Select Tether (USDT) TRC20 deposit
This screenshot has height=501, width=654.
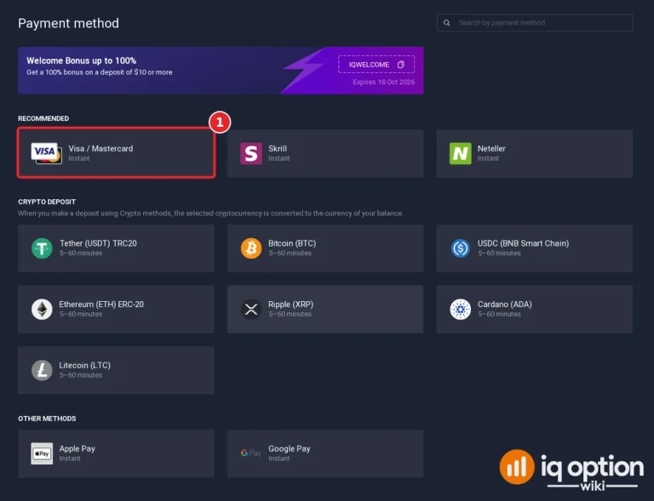coord(116,248)
